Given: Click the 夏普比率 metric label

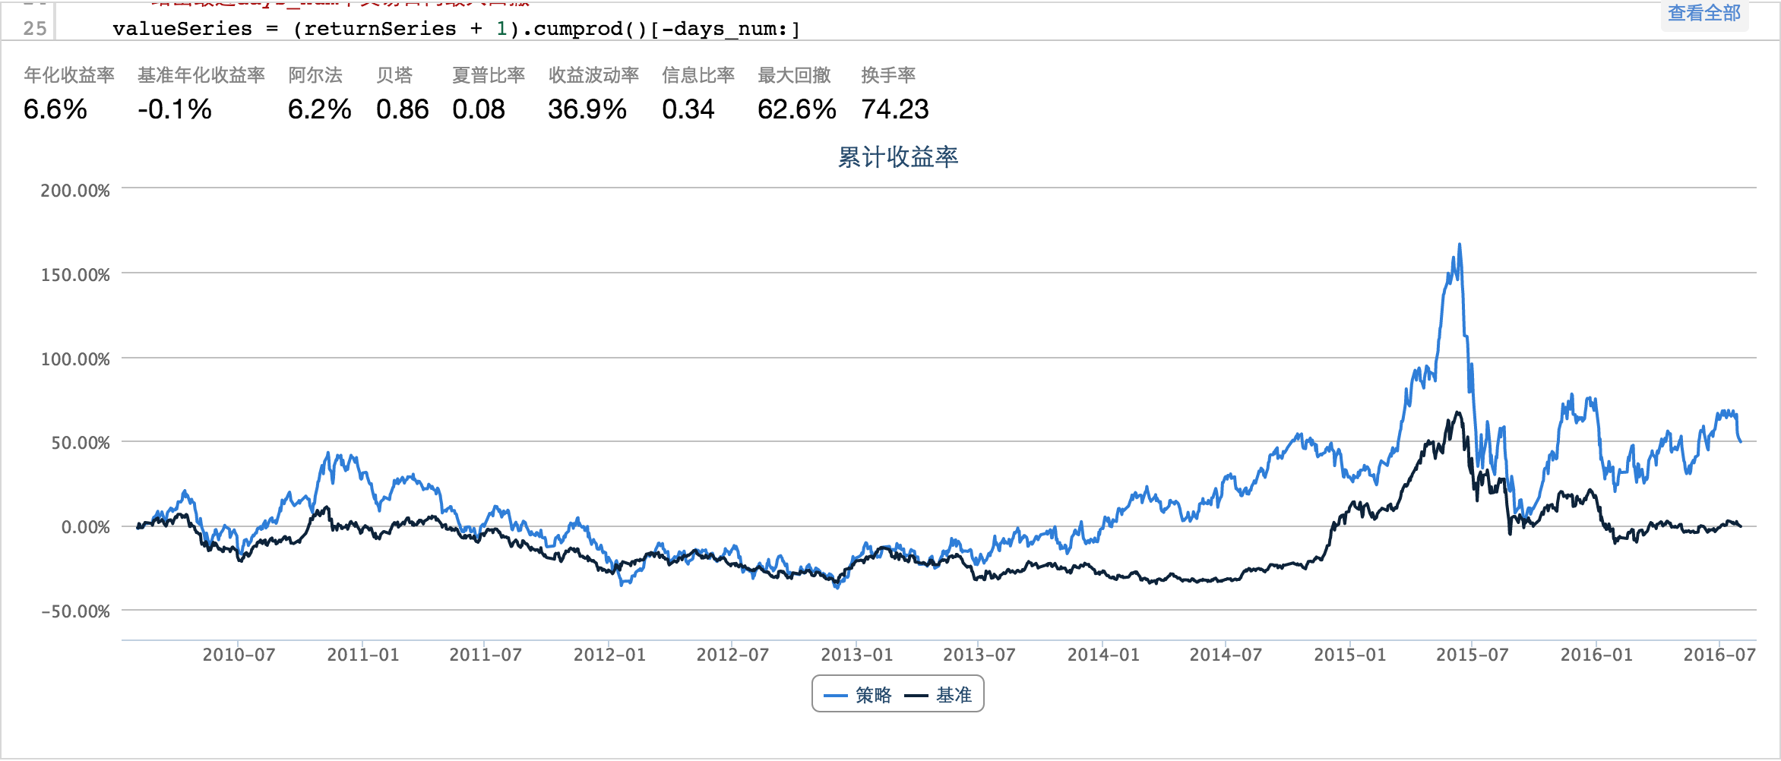Looking at the screenshot, I should click(x=489, y=75).
